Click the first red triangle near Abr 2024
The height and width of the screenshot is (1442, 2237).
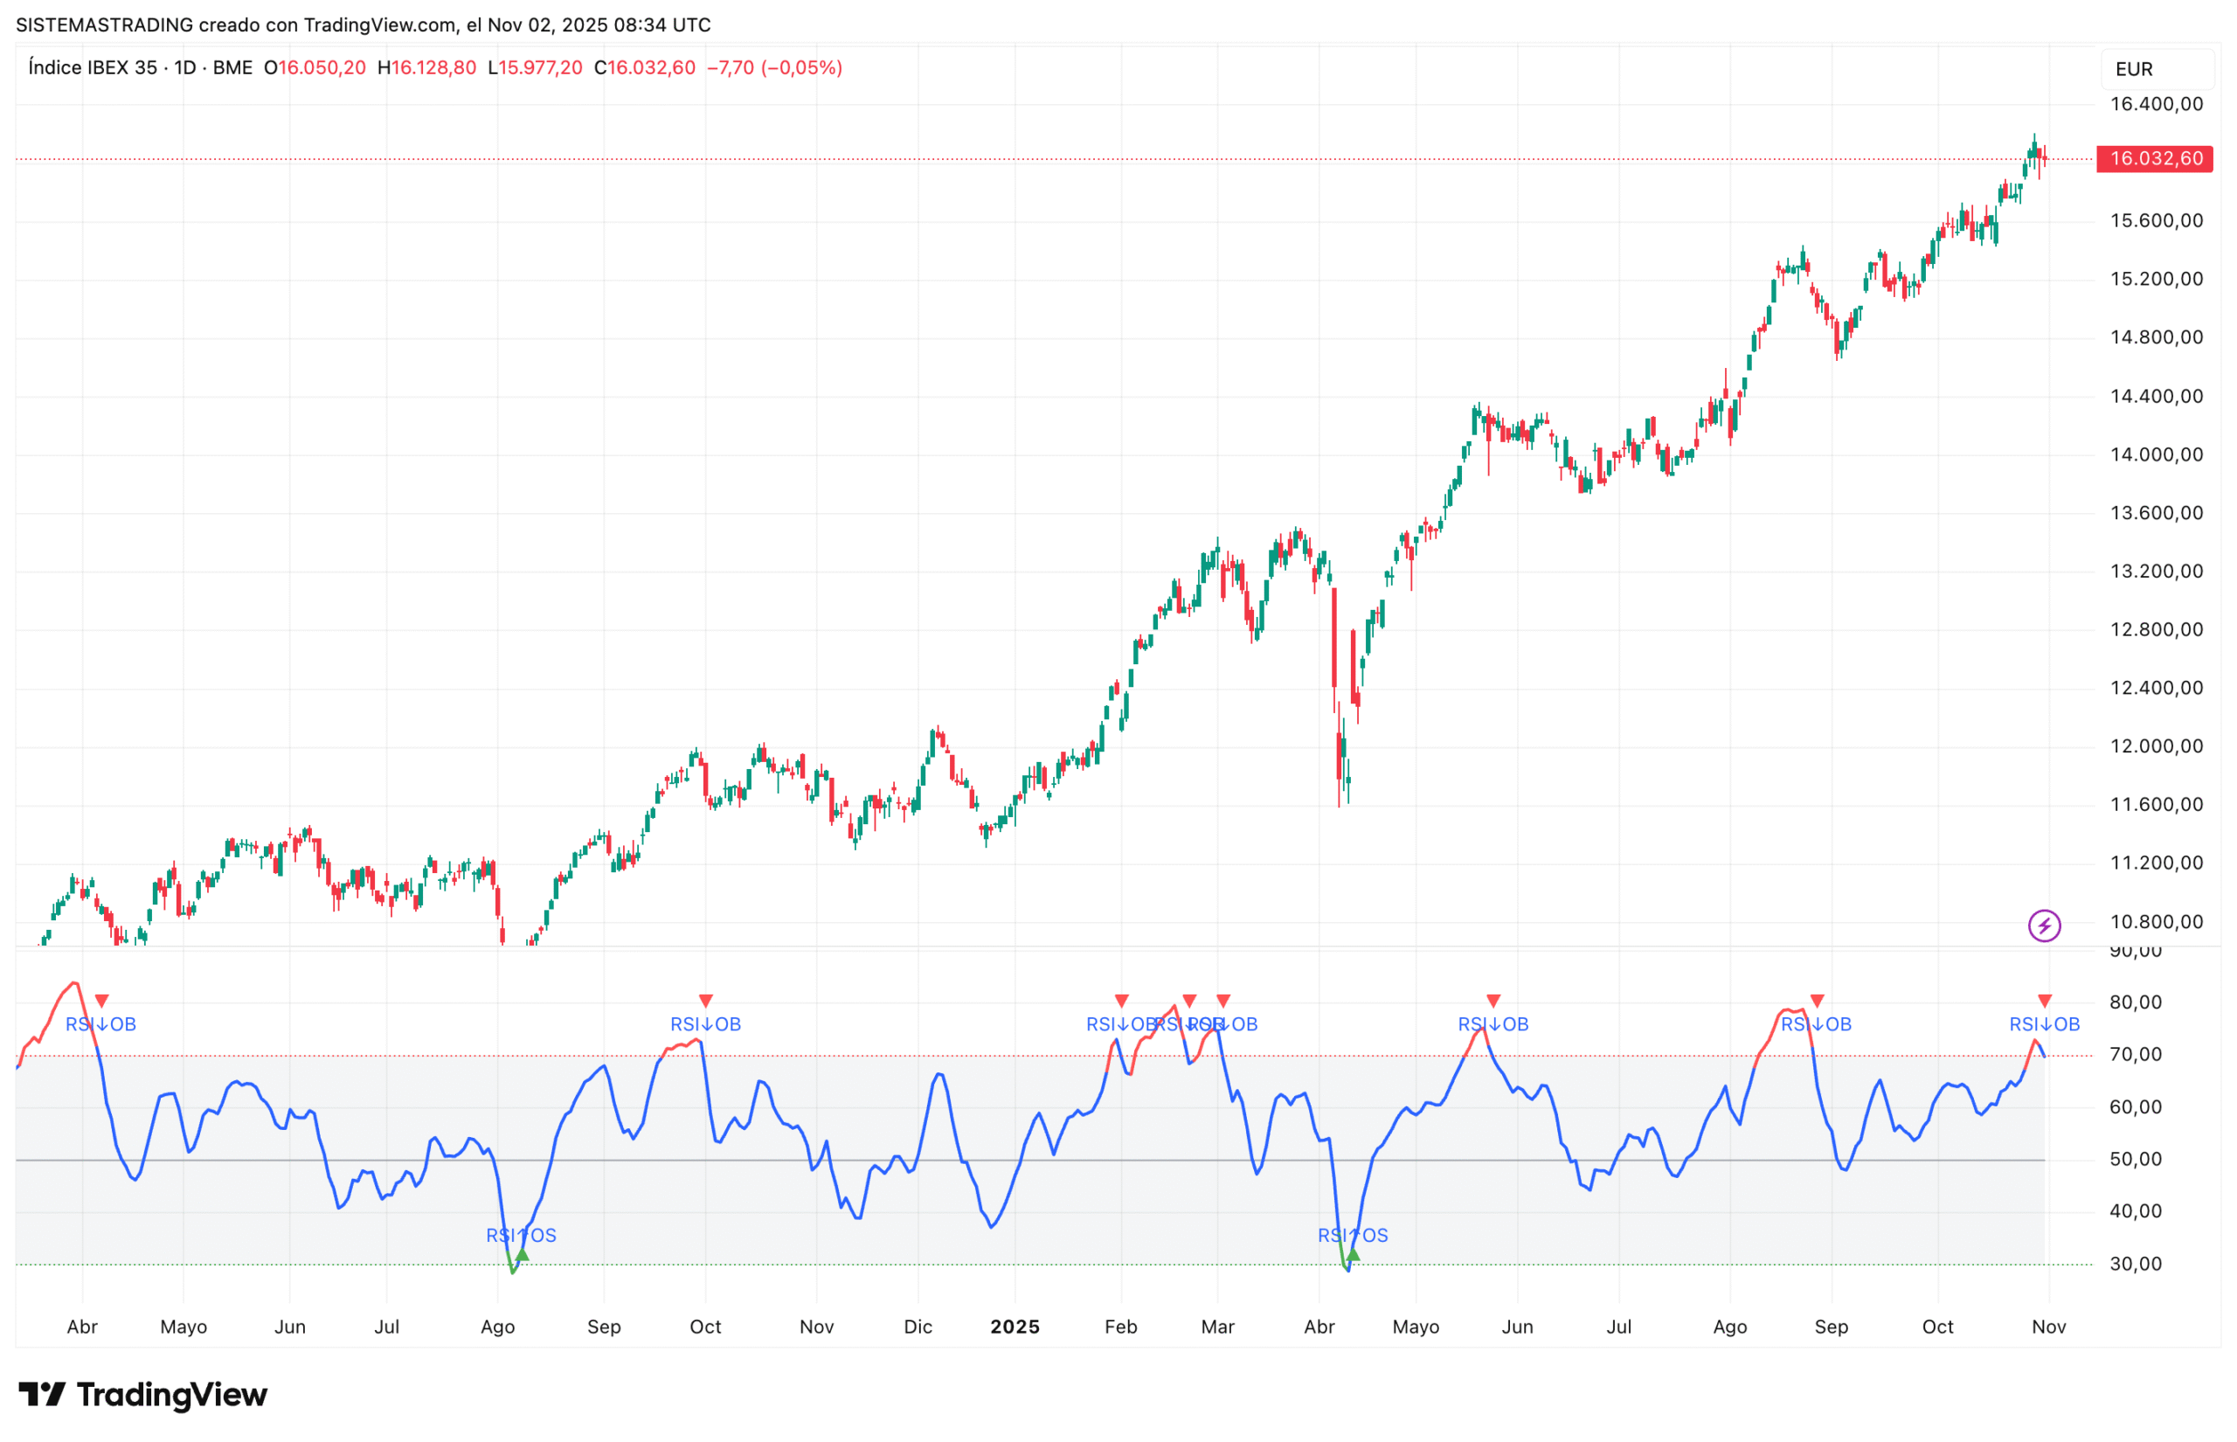[x=102, y=1001]
